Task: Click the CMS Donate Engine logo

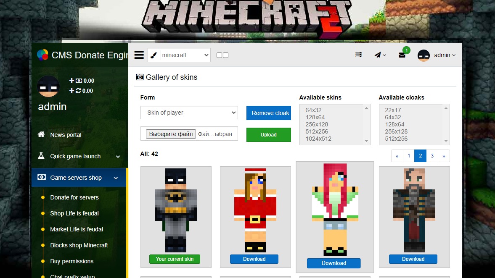Action: pos(42,55)
